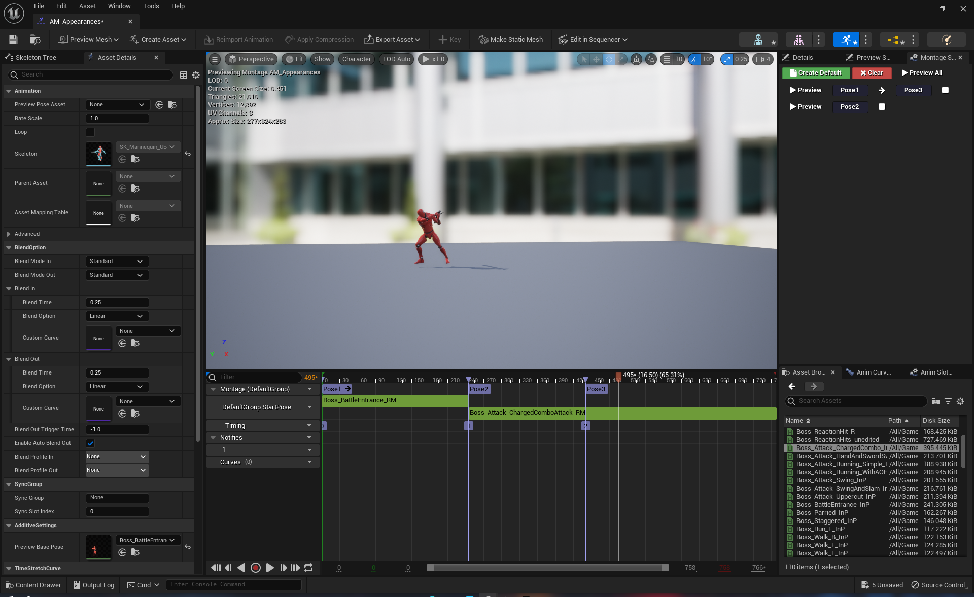974x597 pixels.
Task: Click Make Static Mesh toolbar button
Action: pyautogui.click(x=511, y=40)
